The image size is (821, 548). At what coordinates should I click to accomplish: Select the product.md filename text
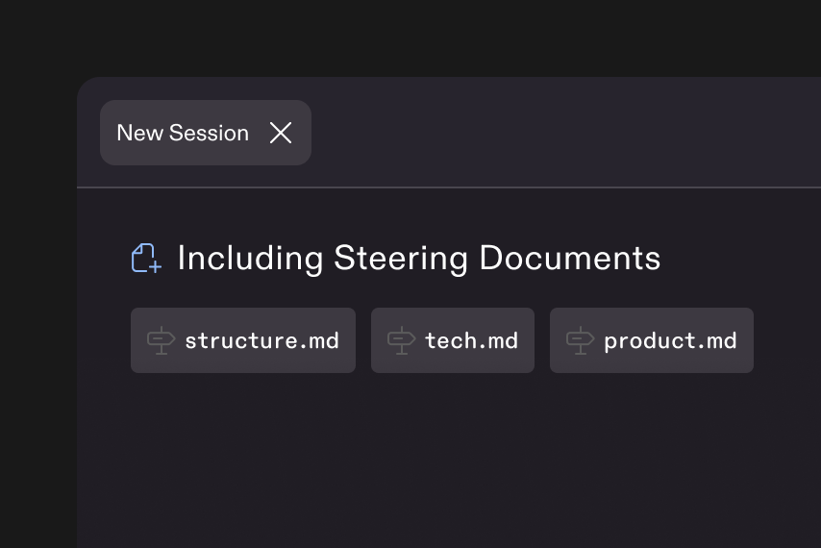[670, 340]
